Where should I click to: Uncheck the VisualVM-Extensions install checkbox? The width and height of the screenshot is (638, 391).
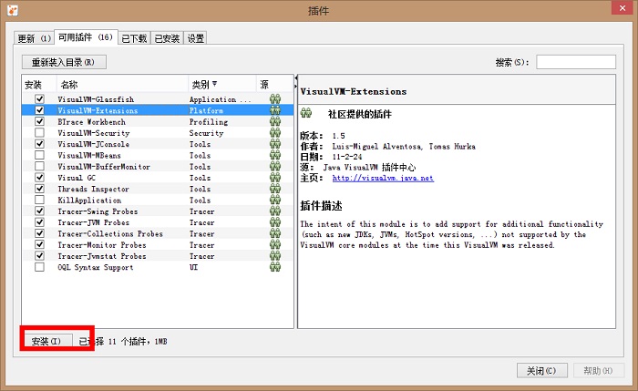click(39, 110)
